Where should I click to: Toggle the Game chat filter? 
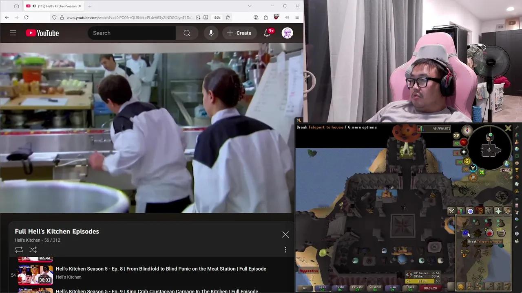(x=323, y=288)
